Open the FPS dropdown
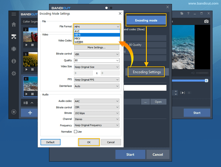The height and width of the screenshot is (167, 221). [x=97, y=80]
